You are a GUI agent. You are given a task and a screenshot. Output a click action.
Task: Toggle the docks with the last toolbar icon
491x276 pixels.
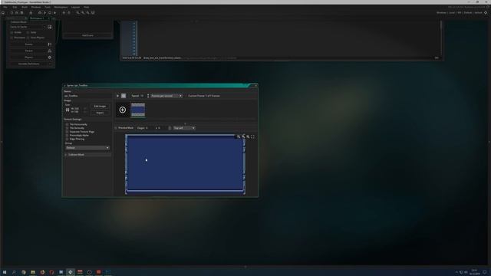click(93, 13)
